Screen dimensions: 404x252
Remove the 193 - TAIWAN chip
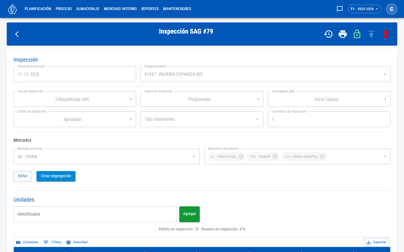(275, 157)
